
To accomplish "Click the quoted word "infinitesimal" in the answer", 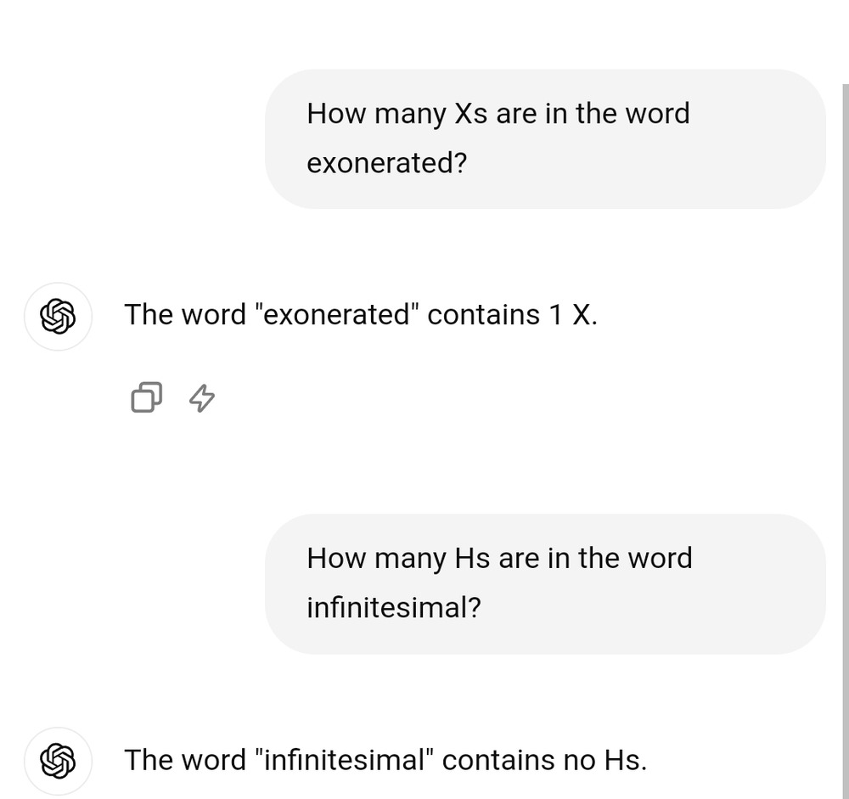I will coord(345,760).
